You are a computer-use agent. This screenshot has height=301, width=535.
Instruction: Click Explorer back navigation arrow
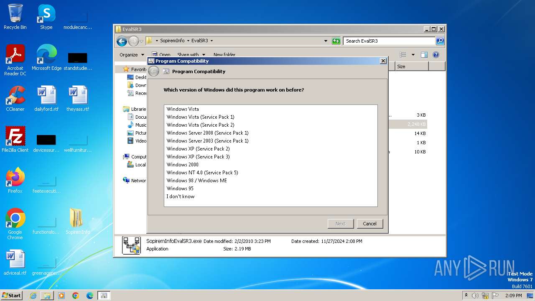[x=122, y=41]
